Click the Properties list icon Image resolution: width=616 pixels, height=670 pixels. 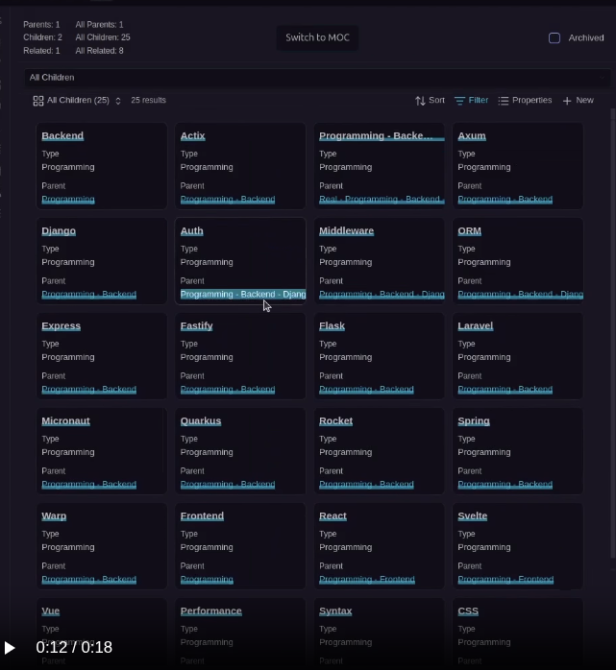click(x=504, y=101)
